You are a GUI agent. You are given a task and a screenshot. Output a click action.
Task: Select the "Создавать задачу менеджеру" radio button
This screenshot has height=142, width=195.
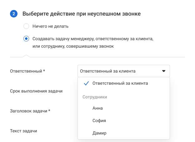coord(26,39)
